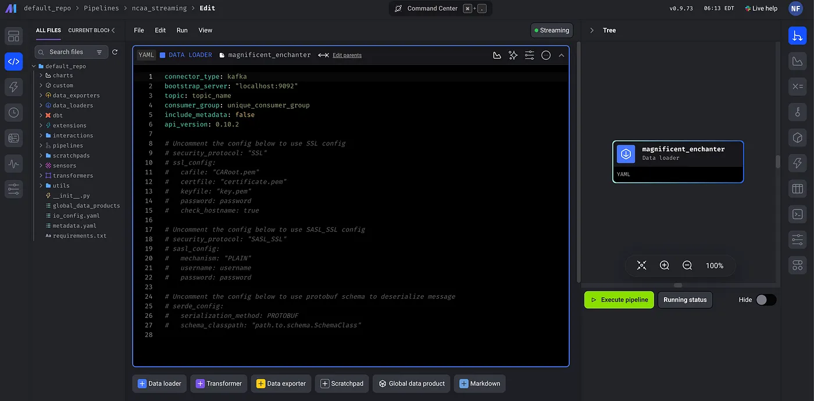Expand the charts folder
This screenshot has height=401, width=814.
(41, 76)
